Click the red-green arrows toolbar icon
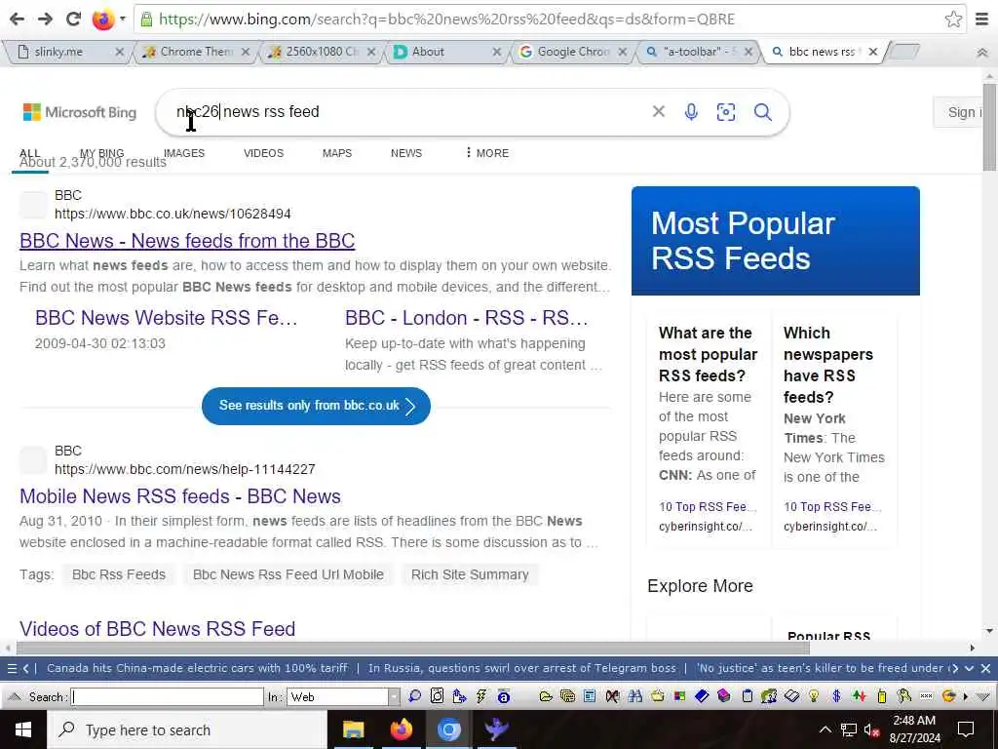 coord(859,696)
